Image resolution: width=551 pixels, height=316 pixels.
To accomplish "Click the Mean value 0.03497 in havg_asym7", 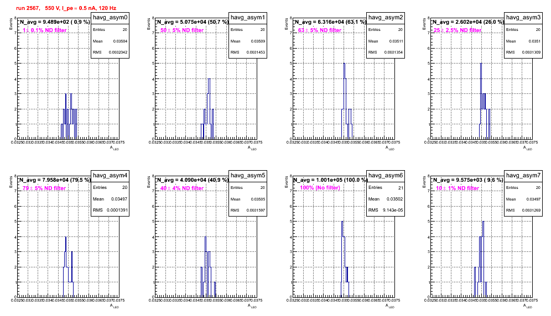I will [x=533, y=199].
